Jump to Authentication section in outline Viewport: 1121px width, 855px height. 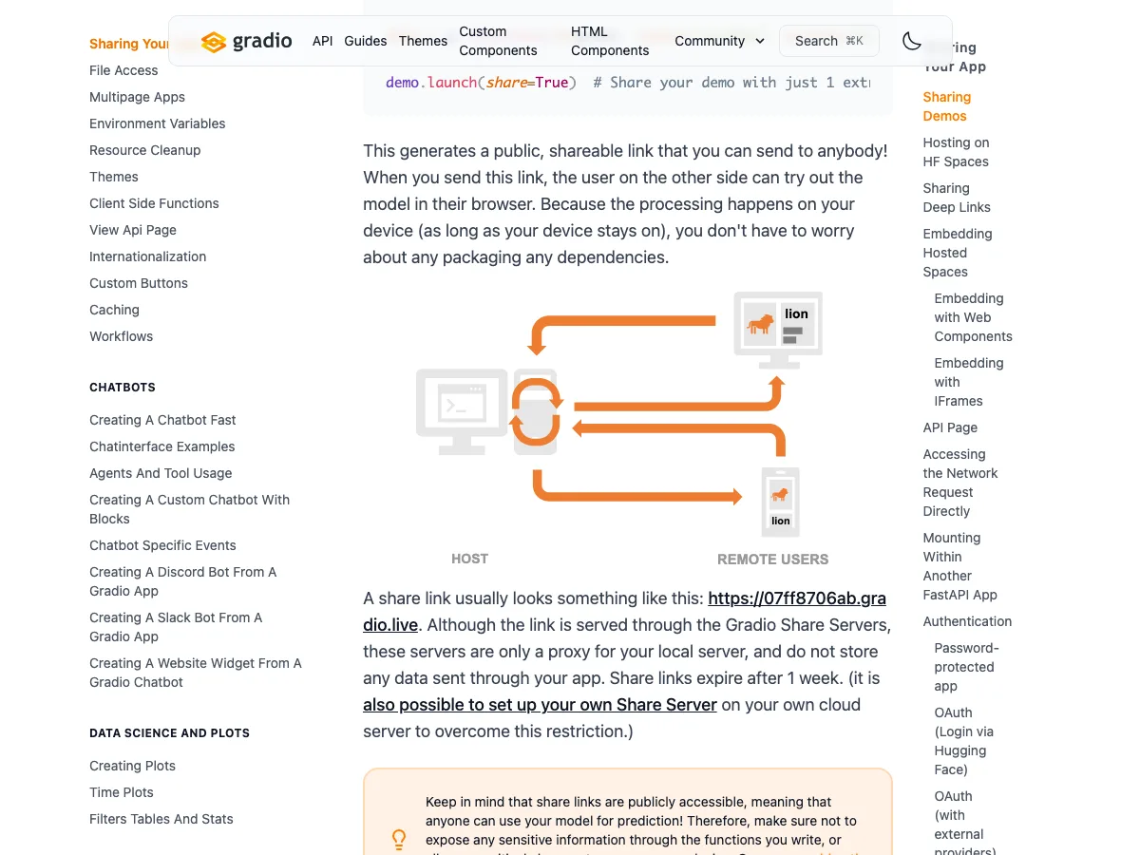coord(966,622)
